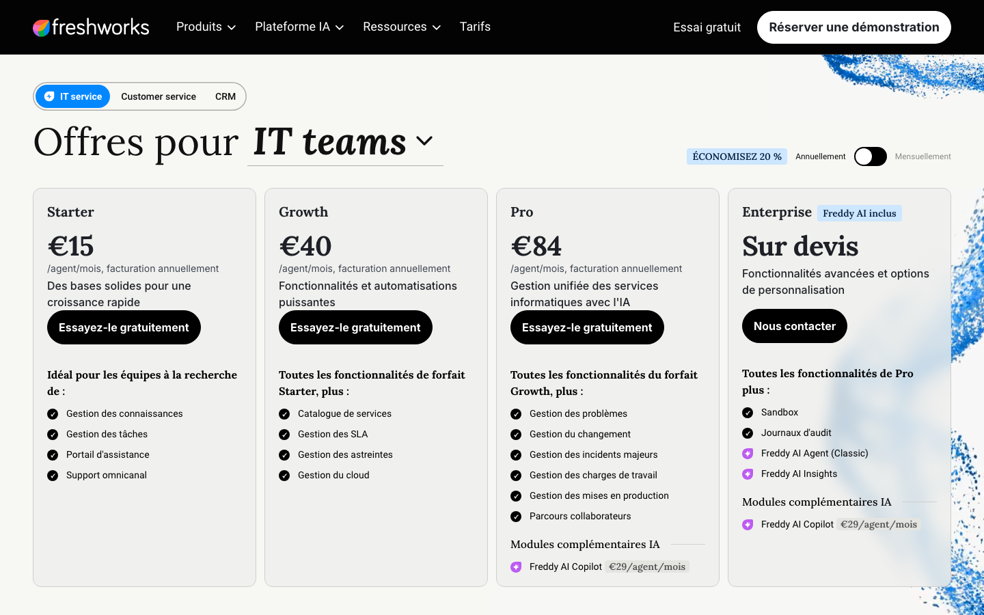Screen dimensions: 984x615
Task: Click the Starter plan title
Action: point(70,212)
